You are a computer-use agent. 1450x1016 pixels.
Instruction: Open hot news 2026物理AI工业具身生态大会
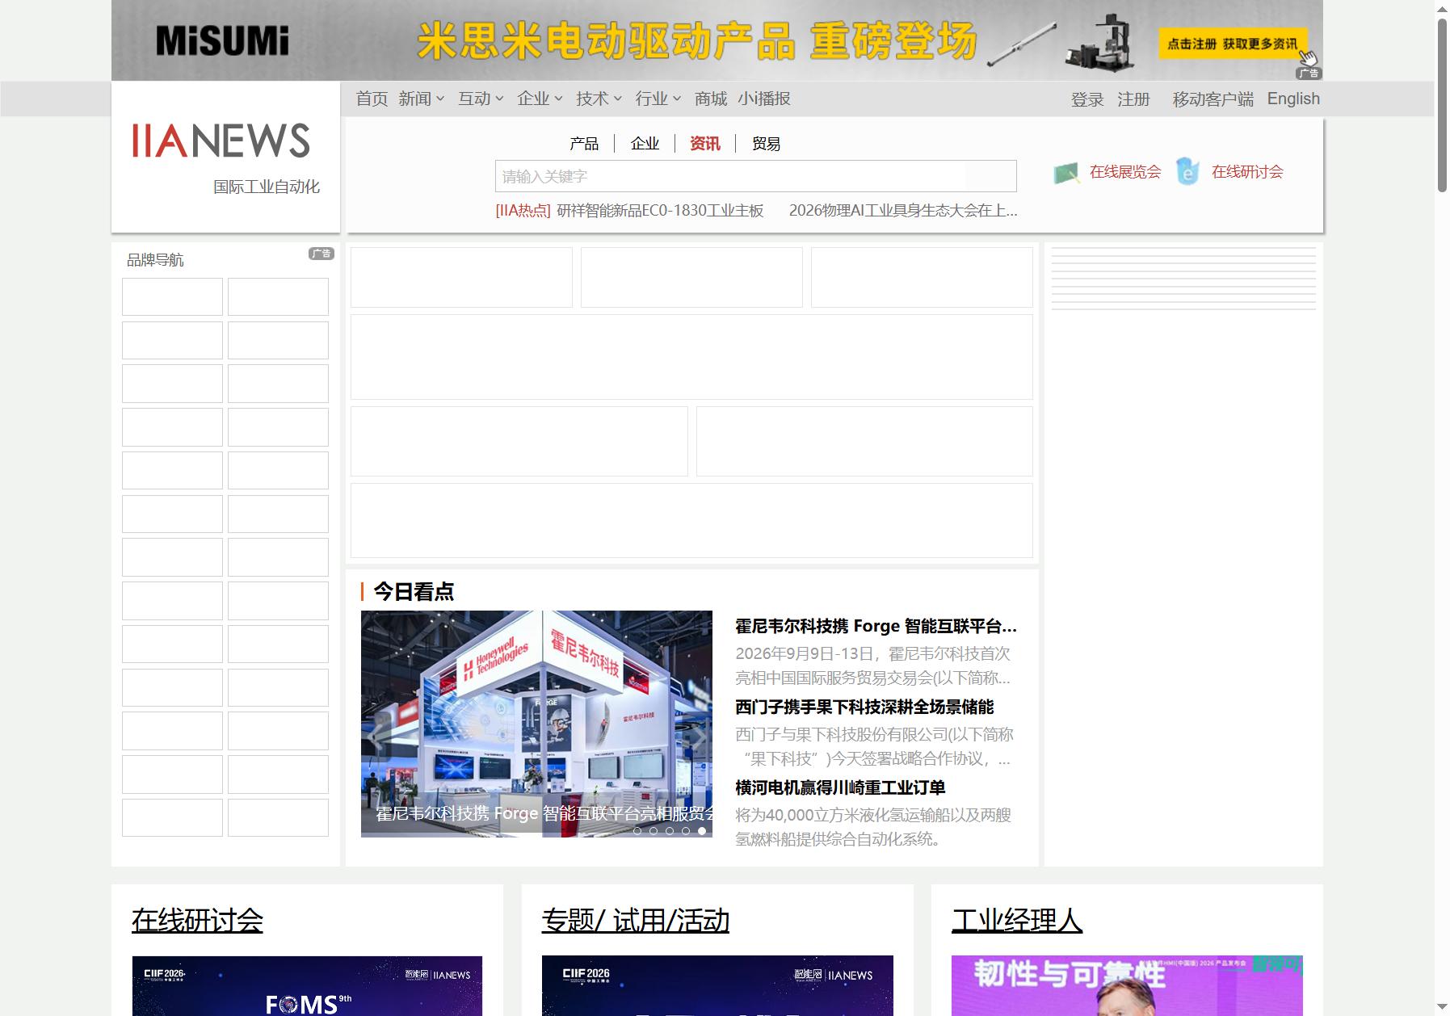point(903,211)
